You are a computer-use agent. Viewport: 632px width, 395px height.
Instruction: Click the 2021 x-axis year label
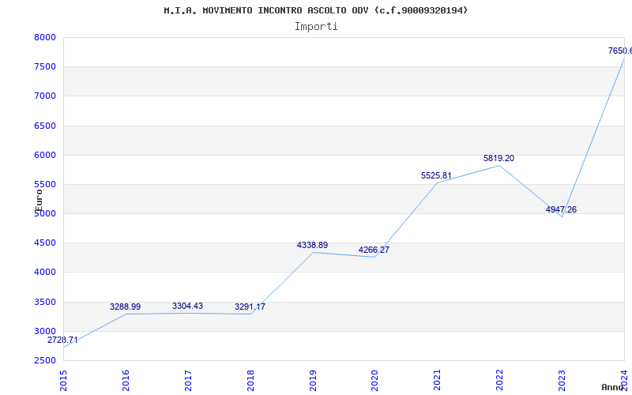click(438, 380)
